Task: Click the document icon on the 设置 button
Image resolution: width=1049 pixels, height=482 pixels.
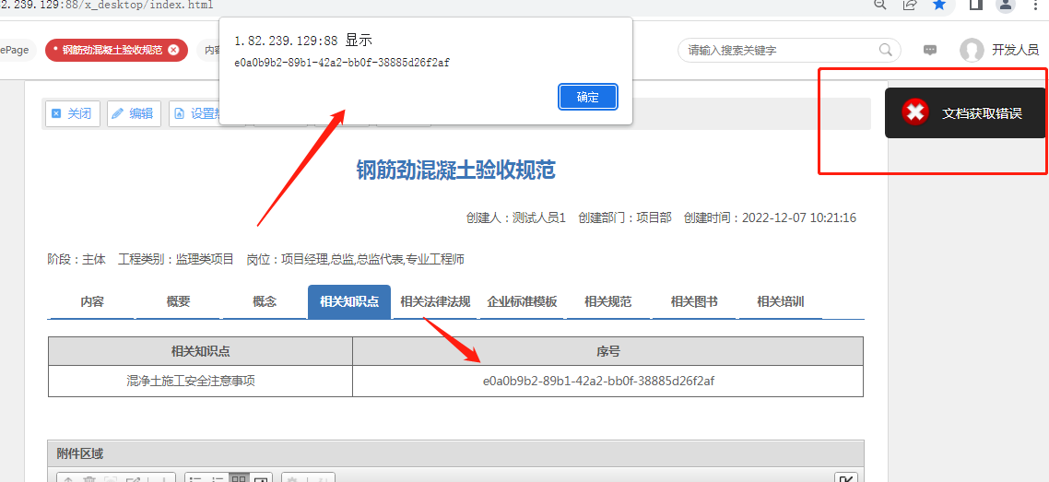Action: click(x=180, y=113)
